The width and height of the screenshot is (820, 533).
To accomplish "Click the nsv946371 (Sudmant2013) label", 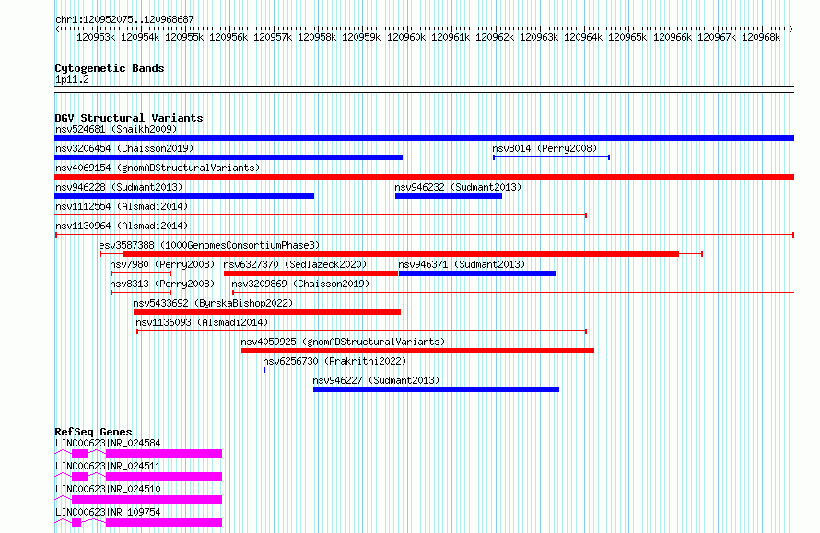I will [x=462, y=264].
